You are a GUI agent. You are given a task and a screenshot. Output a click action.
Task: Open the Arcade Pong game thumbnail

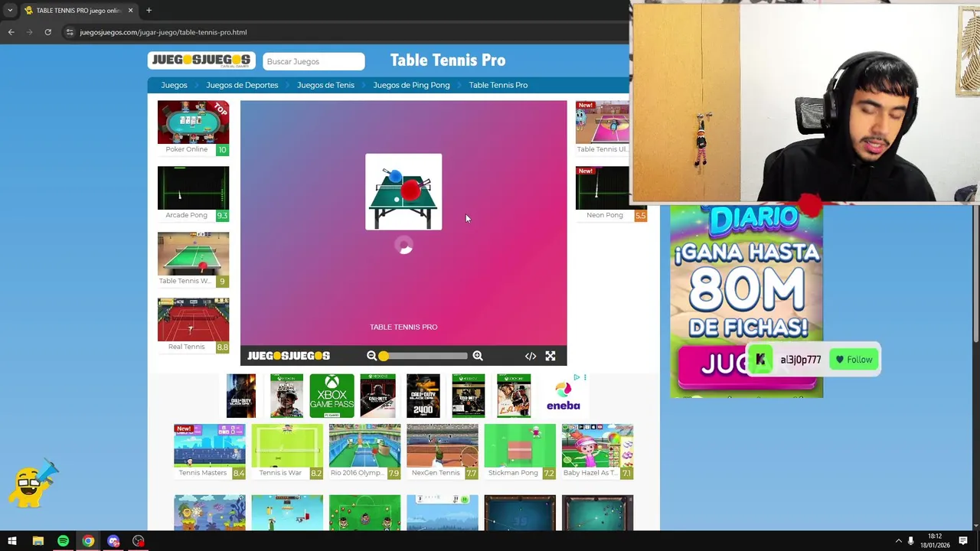pos(193,188)
